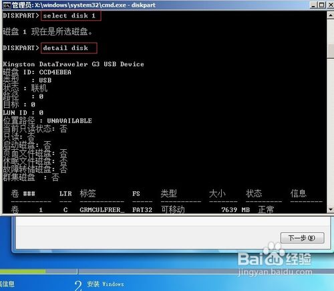Maximize the diskpart command window

(321, 5)
